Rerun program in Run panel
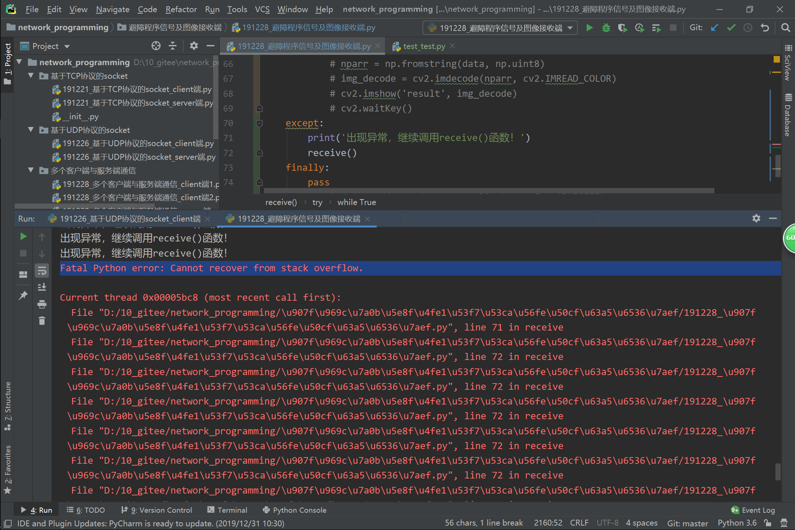795x530 pixels. pyautogui.click(x=23, y=237)
